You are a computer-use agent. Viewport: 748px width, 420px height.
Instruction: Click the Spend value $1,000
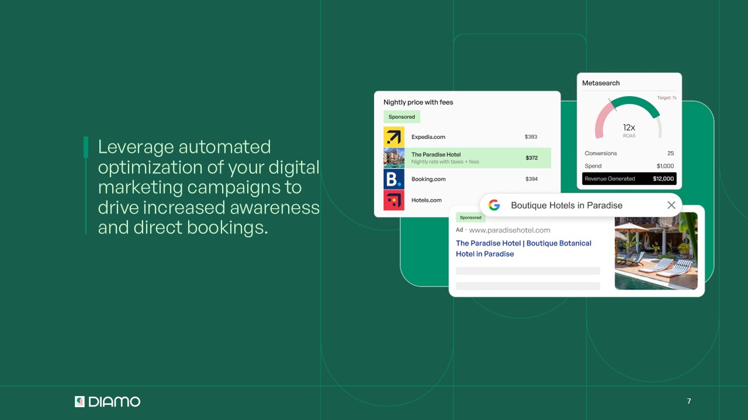pos(665,166)
